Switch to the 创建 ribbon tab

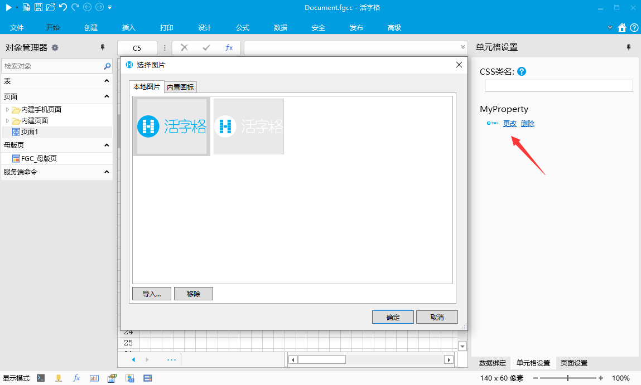(x=91, y=27)
